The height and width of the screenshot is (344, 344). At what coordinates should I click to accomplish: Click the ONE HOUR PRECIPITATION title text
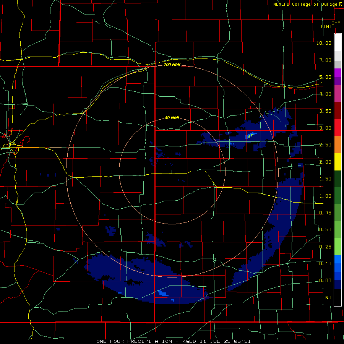pyautogui.click(x=134, y=341)
